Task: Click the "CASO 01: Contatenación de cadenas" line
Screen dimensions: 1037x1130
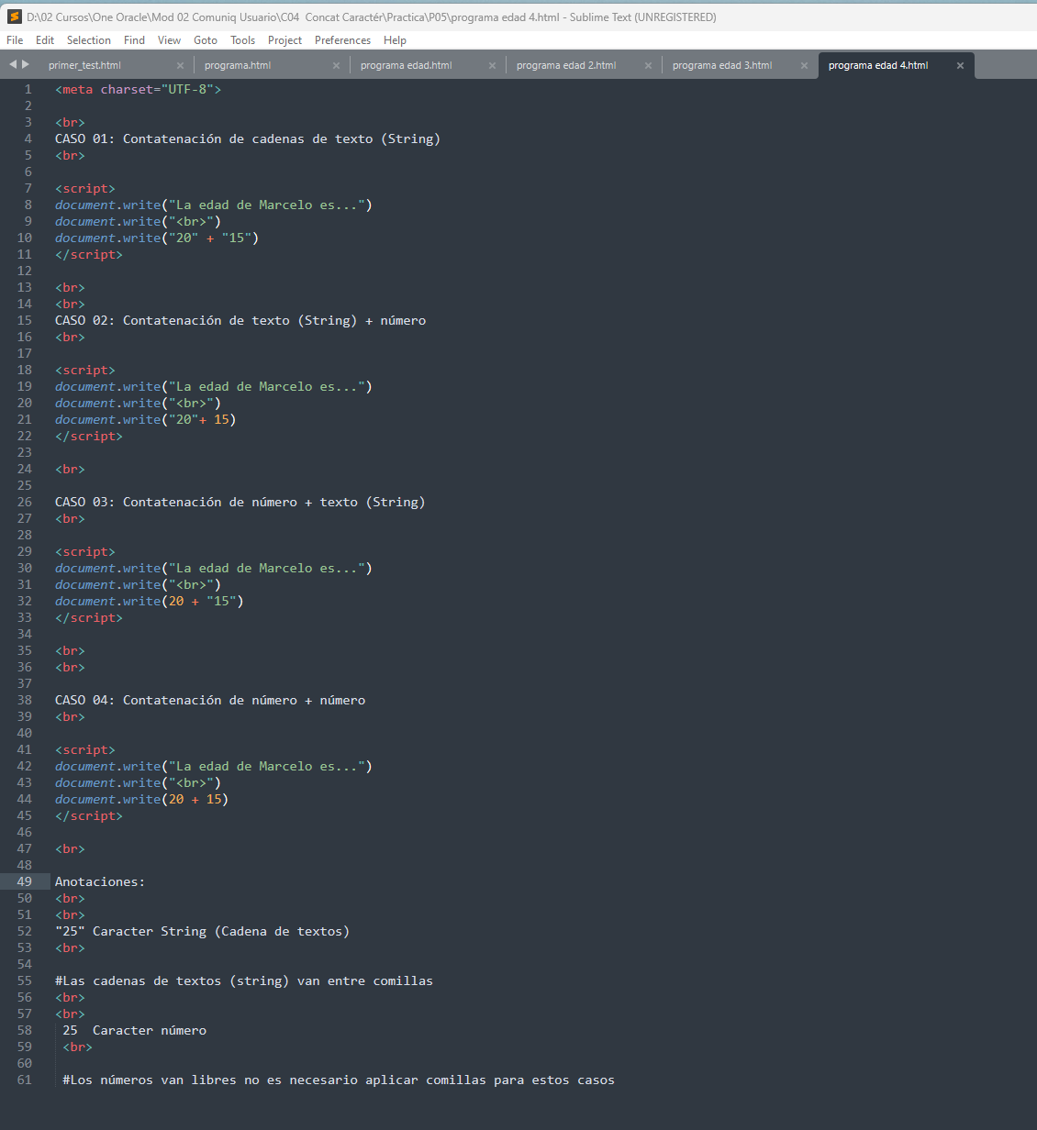Action: click(248, 139)
